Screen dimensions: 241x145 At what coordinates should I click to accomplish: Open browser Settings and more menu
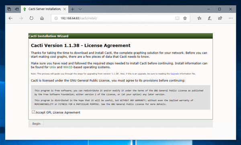(x=231, y=18)
